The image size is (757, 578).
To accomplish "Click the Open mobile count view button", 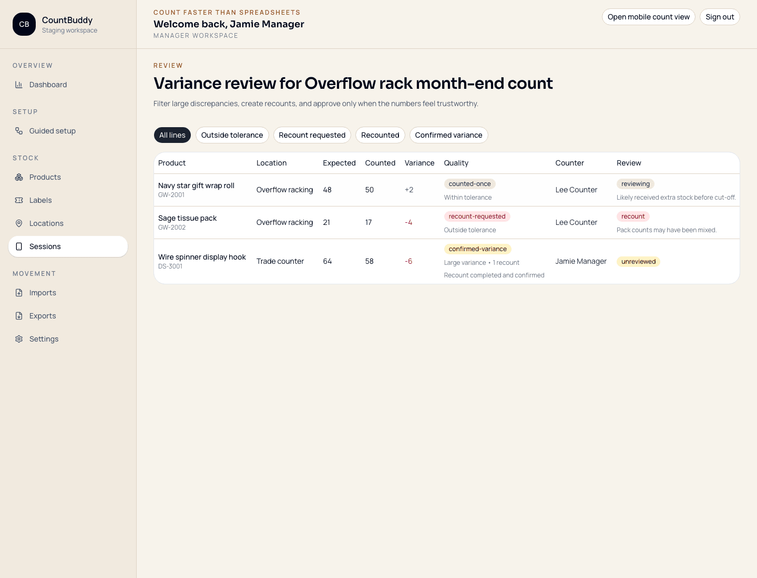I will pyautogui.click(x=649, y=17).
